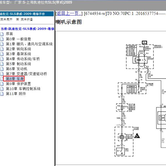The width and height of the screenshot is (166, 166).
Task: Click the 喇叭示意图 heading
Action: (x=69, y=22)
